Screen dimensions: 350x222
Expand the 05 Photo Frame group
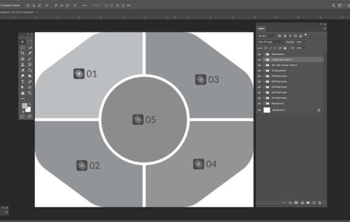click(x=264, y=76)
